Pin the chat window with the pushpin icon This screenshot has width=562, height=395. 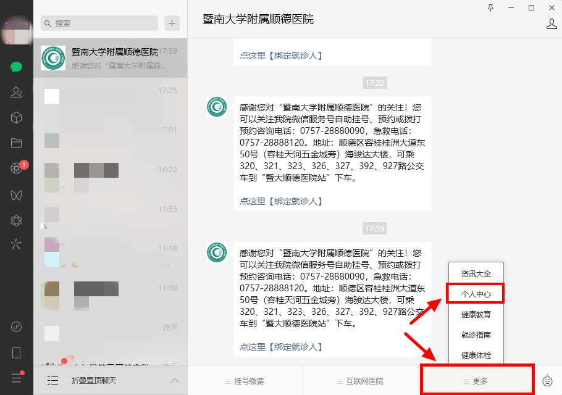point(491,8)
